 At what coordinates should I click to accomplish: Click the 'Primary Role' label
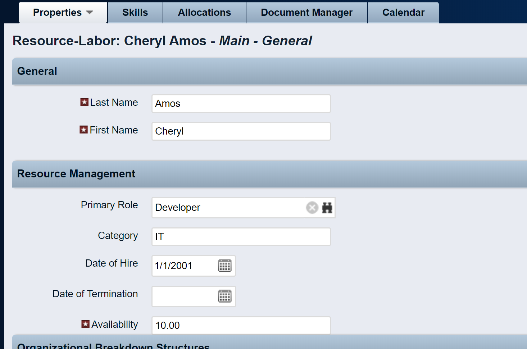(109, 205)
